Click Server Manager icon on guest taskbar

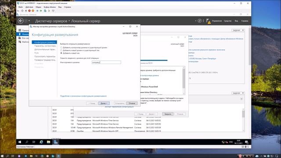(56, 142)
